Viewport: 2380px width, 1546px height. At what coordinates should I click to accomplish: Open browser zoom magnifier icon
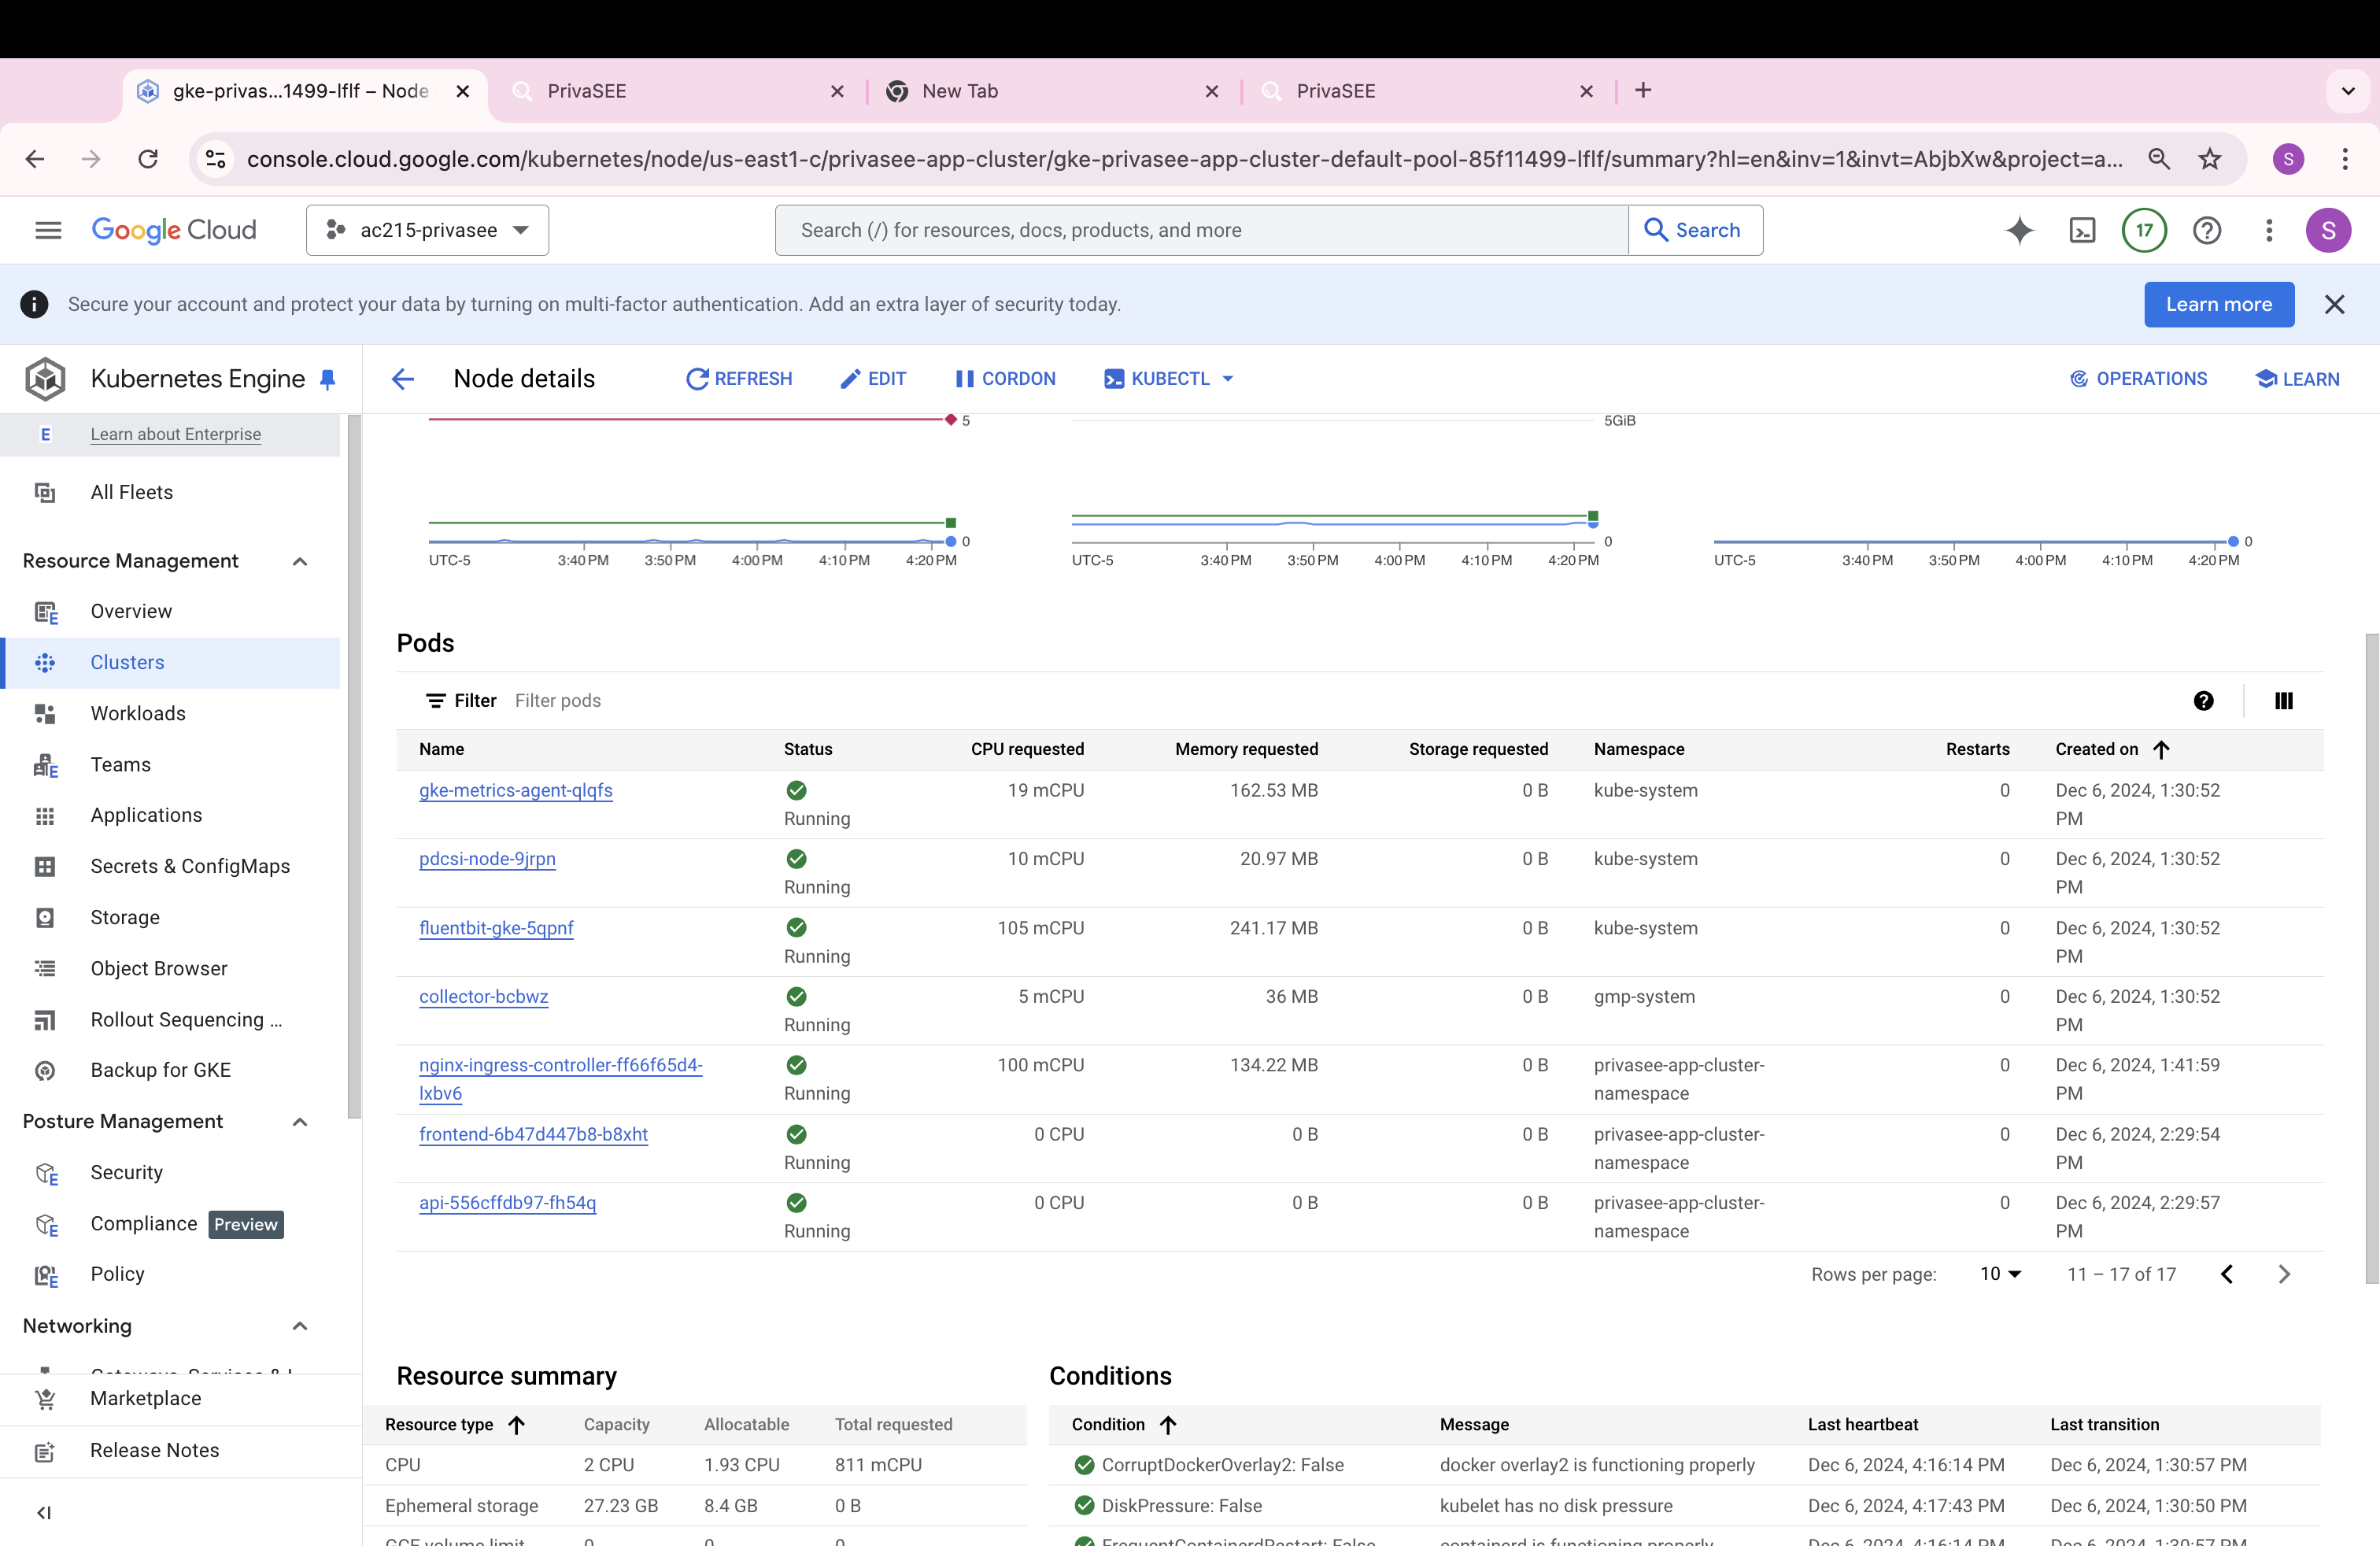(x=2158, y=159)
